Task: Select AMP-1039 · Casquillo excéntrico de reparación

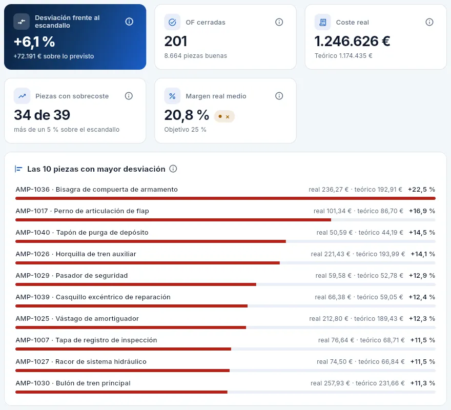Action: (x=93, y=297)
